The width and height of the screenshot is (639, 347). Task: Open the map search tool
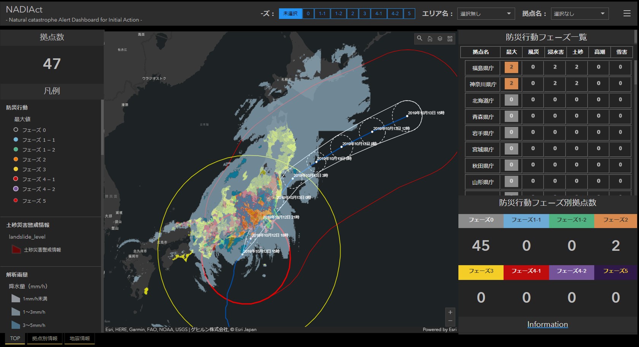tap(420, 38)
